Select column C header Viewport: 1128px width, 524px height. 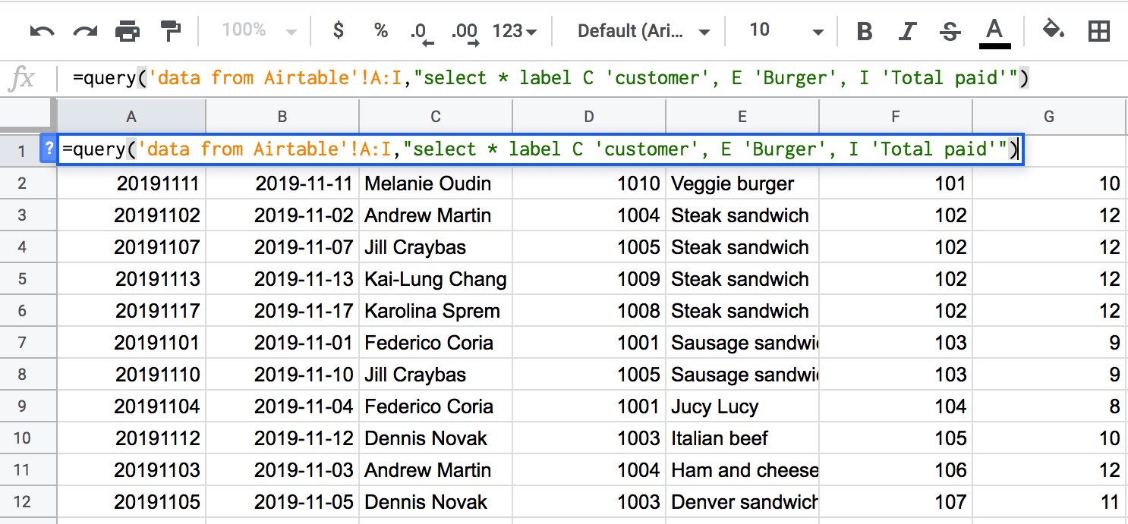click(x=436, y=117)
